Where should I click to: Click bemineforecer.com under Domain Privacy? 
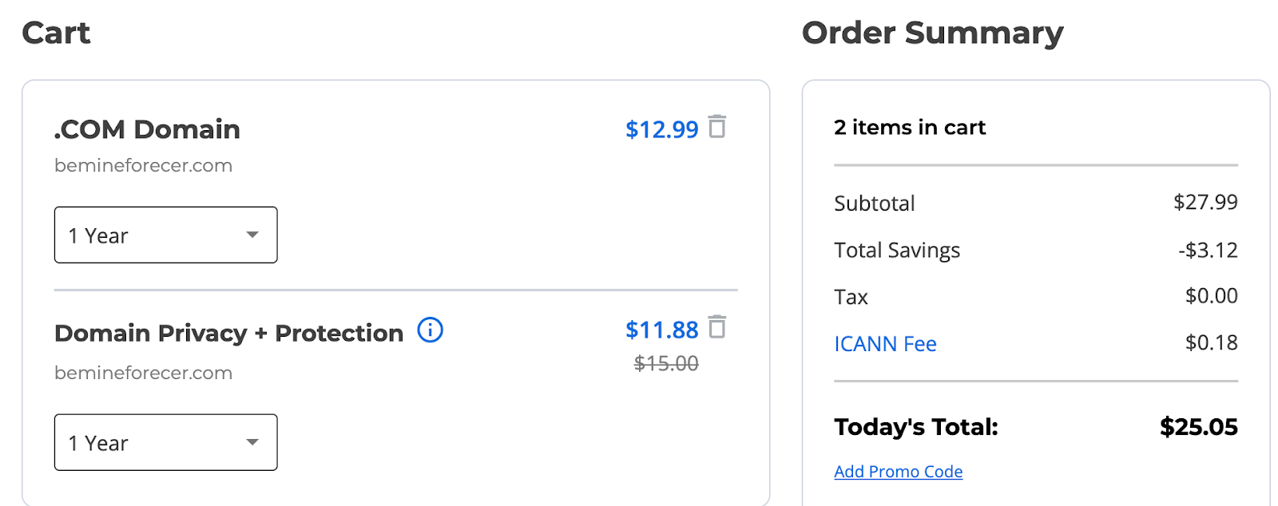click(143, 374)
